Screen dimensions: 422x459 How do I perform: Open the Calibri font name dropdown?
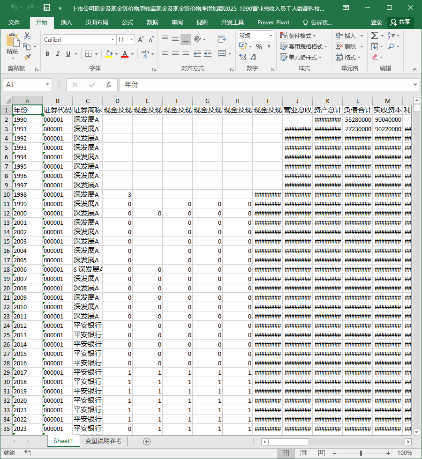113,39
